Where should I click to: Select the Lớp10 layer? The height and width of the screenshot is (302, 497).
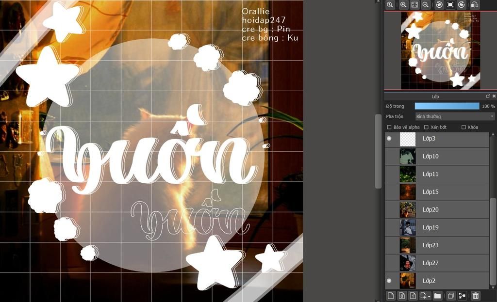(x=437, y=157)
